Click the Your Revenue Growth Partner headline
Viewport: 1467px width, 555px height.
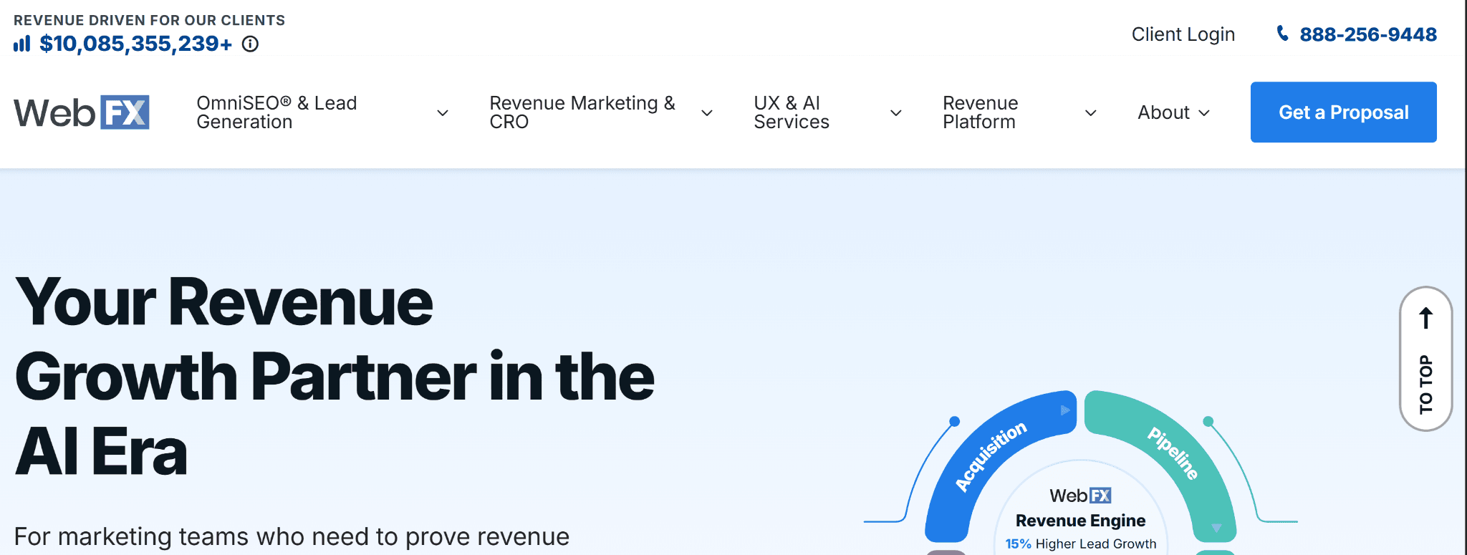(x=335, y=377)
